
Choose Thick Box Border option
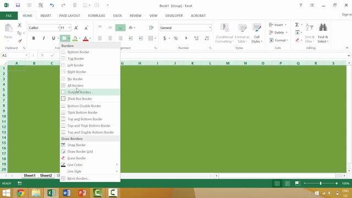tap(90, 99)
